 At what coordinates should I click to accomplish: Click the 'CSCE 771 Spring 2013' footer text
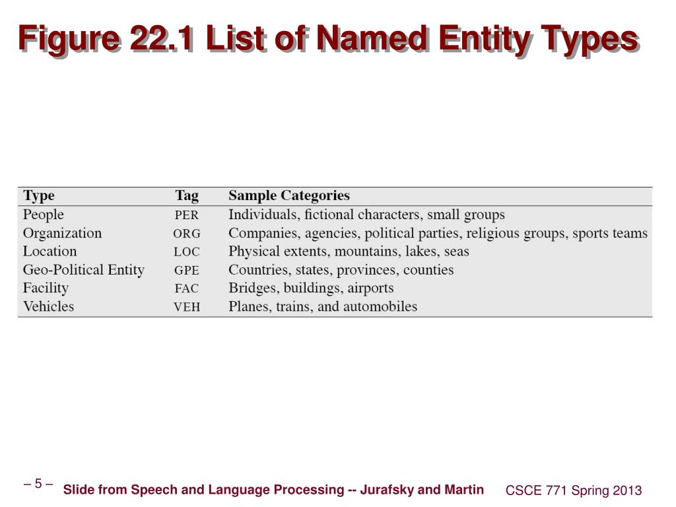click(574, 490)
